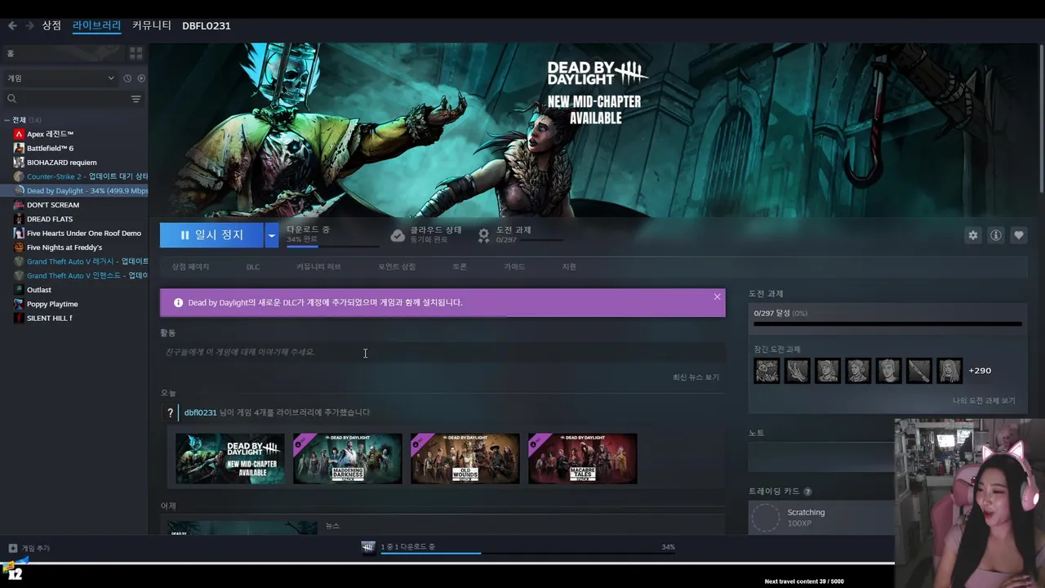Dismiss the purple DLC notification banner
Image resolution: width=1045 pixels, height=588 pixels.
point(717,296)
